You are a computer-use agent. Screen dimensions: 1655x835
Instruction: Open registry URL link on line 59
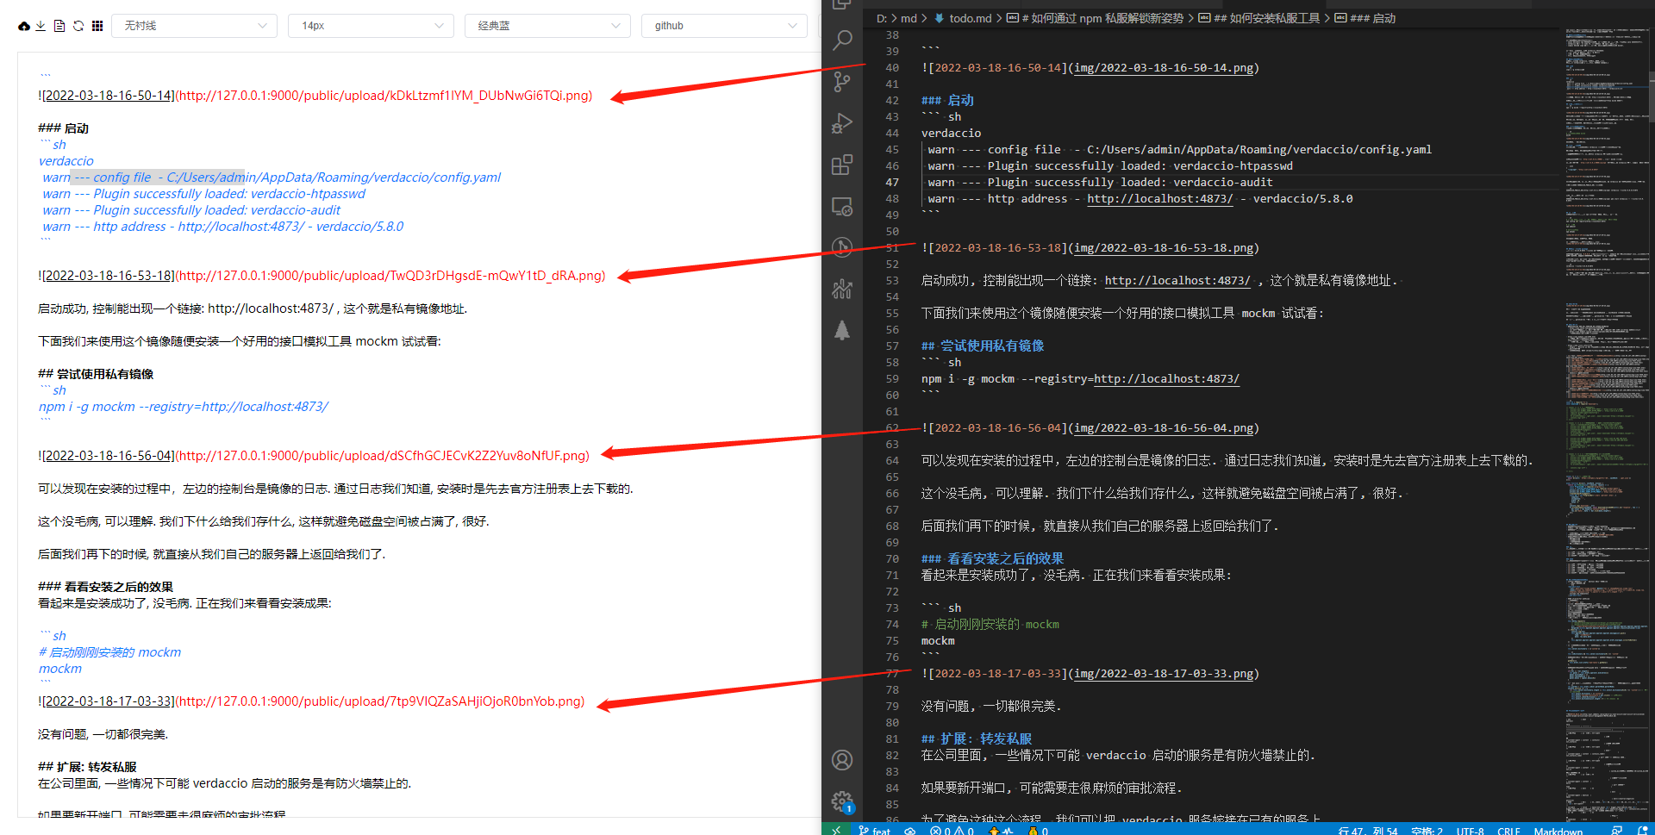[1166, 379]
